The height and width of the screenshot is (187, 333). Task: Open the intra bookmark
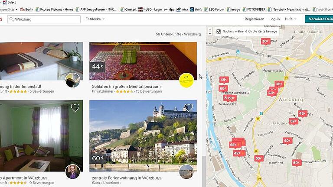[x=182, y=10]
